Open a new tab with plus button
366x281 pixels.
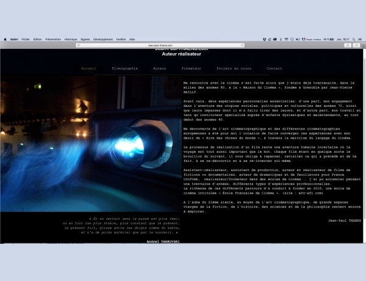coord(364,46)
